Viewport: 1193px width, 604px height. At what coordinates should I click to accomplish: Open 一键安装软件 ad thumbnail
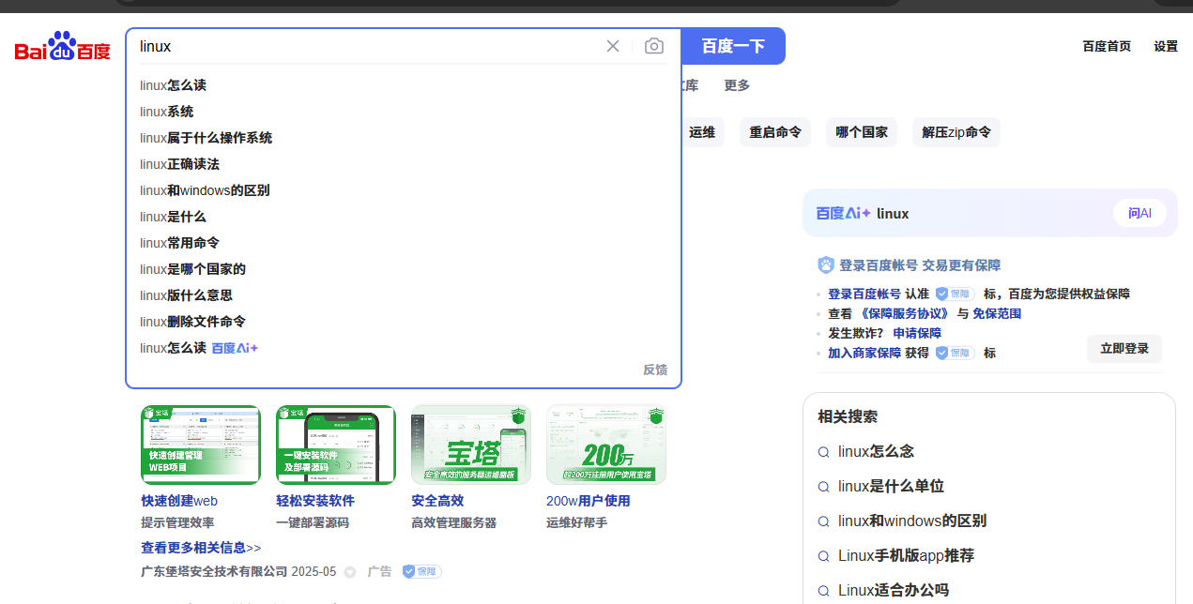(336, 445)
